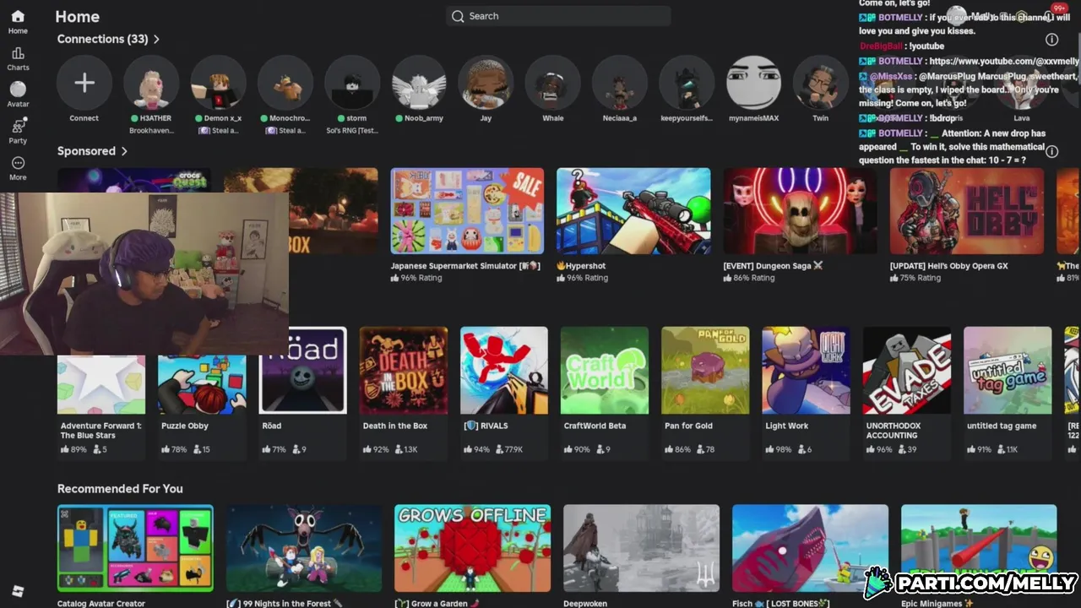Open Monochro... friend avatar
Screen dimensions: 1081x608
click(x=285, y=83)
